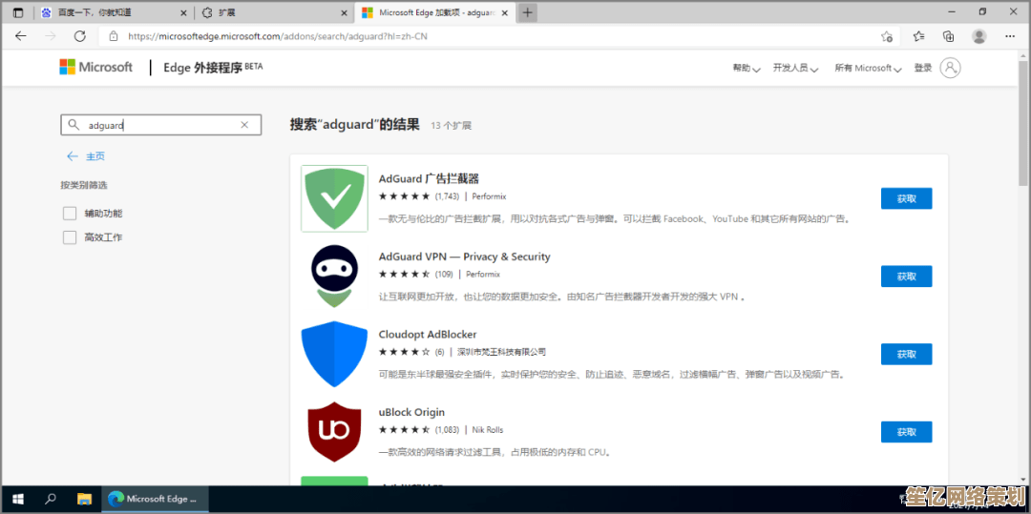Image resolution: width=1031 pixels, height=514 pixels.
Task: Get the AdGuard VPN extension
Action: pos(906,277)
